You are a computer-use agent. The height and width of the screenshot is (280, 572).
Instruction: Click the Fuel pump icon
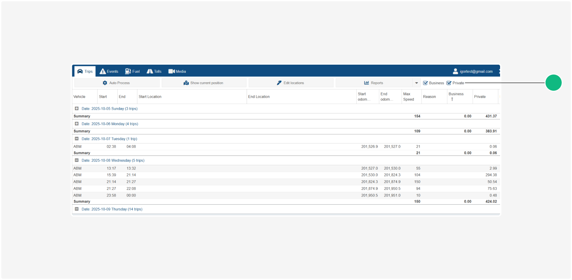point(128,71)
